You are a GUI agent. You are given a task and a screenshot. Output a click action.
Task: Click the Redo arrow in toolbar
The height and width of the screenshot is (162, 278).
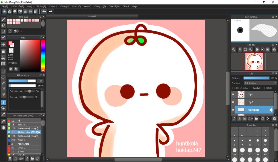51,11
